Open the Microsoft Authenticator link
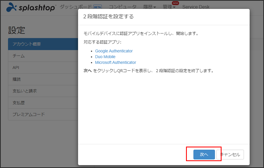The height and width of the screenshot is (168, 264). pos(115,62)
